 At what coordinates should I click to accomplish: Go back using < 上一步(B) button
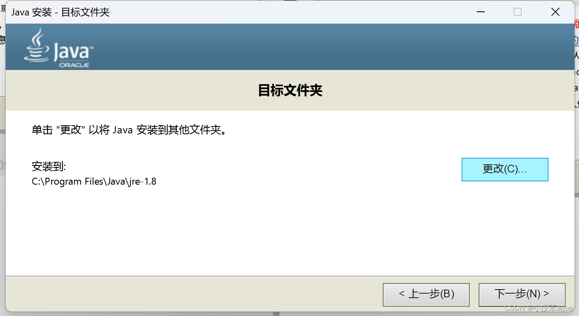click(x=426, y=294)
